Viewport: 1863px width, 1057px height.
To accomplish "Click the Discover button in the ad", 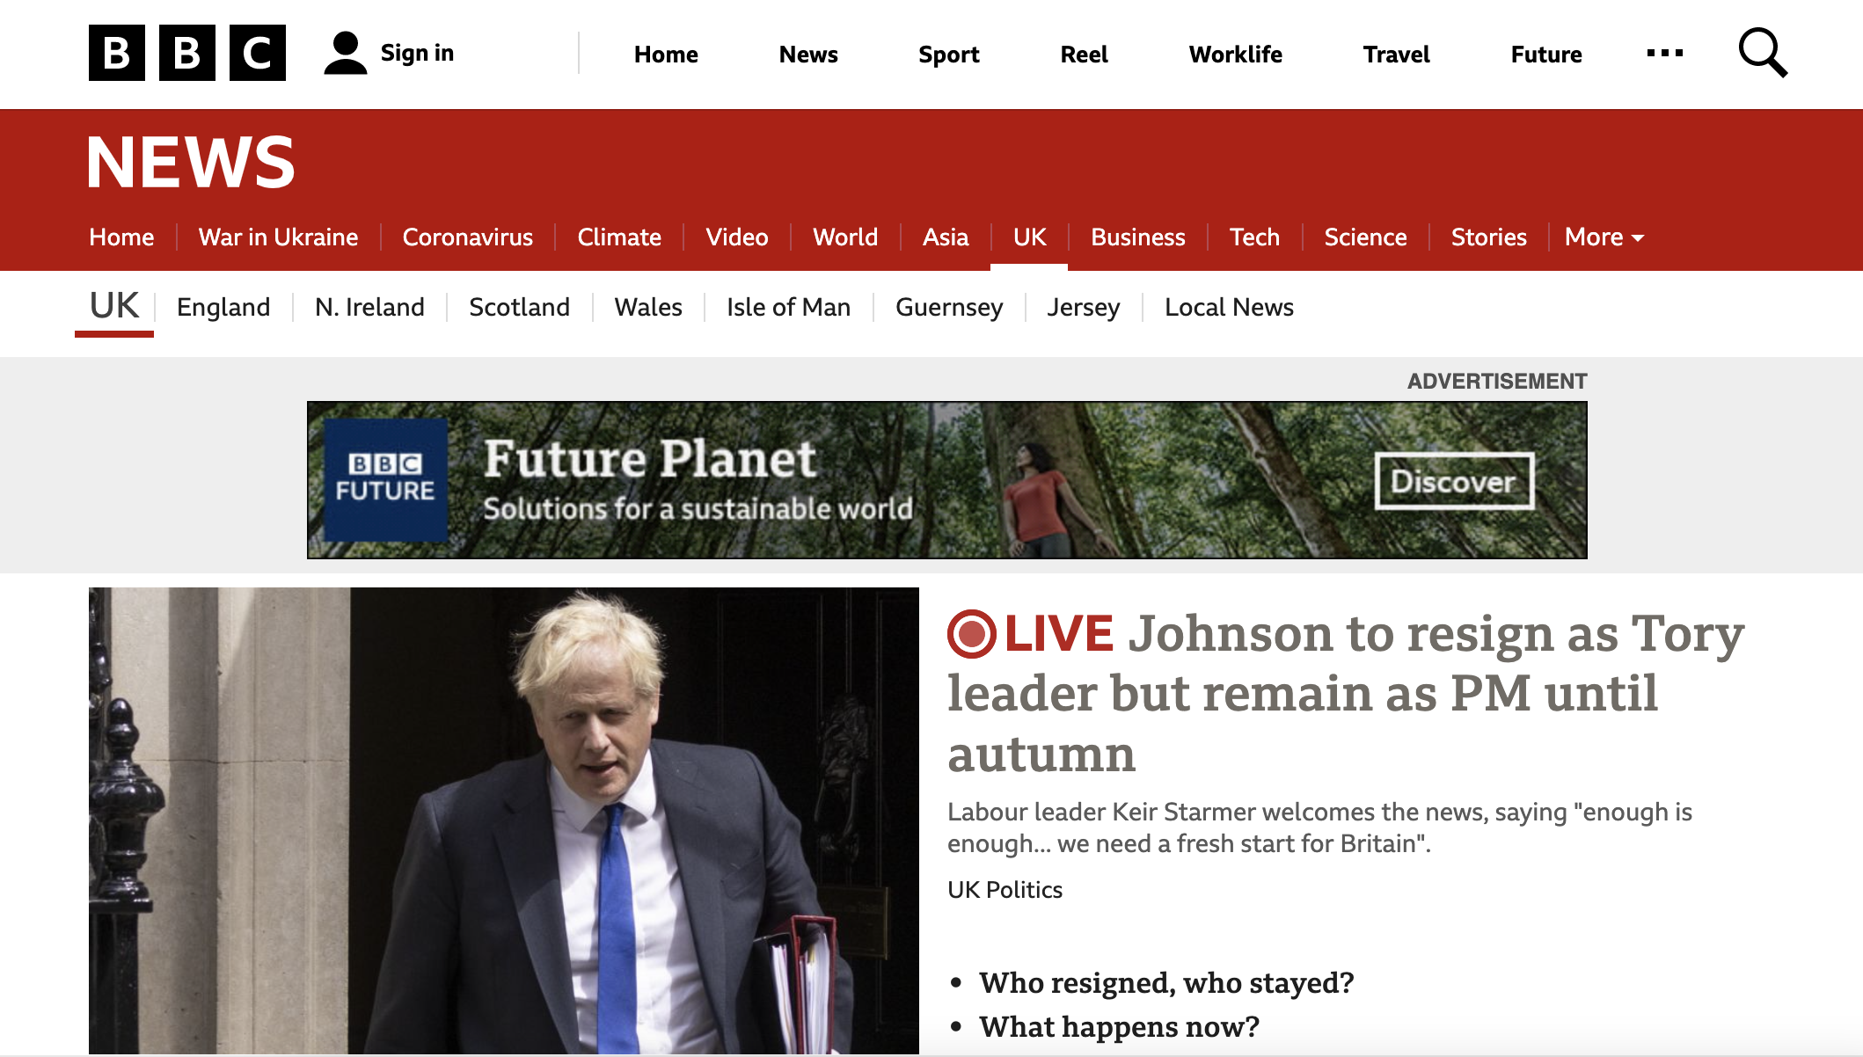I will [x=1455, y=481].
